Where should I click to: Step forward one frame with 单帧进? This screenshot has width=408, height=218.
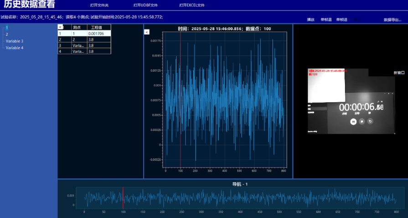click(341, 20)
